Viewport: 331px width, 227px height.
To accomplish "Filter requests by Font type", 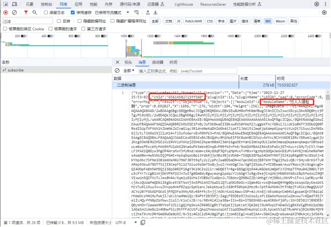I will (221, 21).
